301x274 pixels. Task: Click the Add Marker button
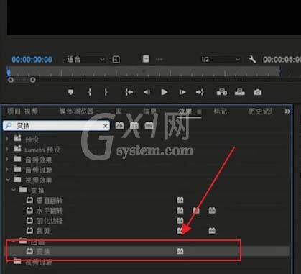70,92
